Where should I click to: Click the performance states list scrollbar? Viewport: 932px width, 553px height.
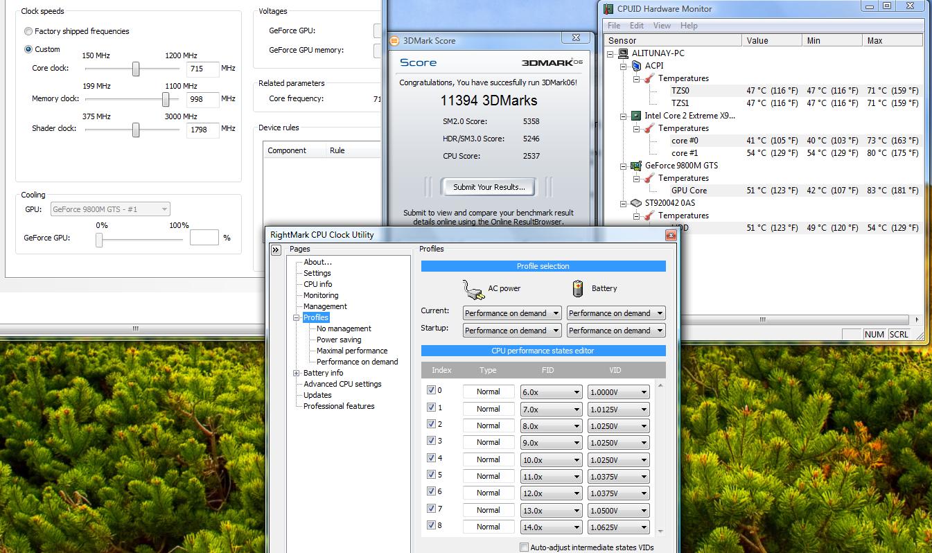(x=660, y=458)
